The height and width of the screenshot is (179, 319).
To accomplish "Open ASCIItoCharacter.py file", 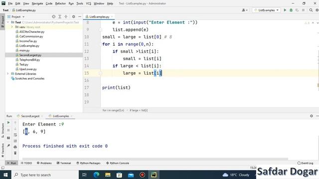I will coord(30,32).
